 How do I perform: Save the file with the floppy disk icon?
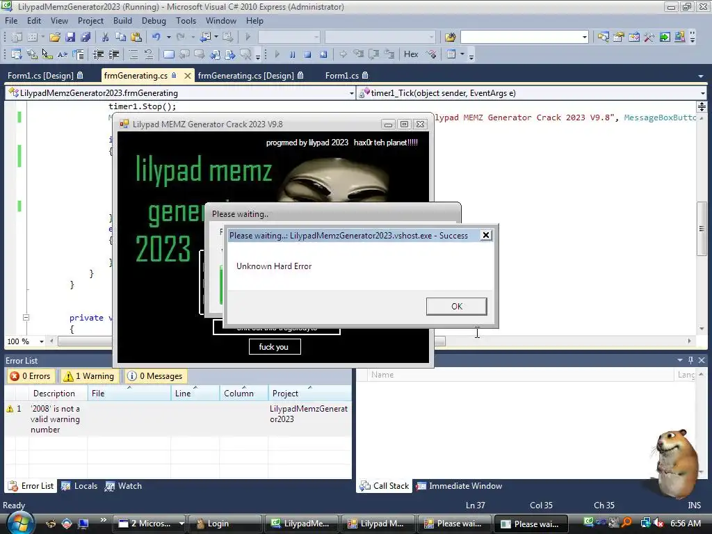pyautogui.click(x=70, y=38)
